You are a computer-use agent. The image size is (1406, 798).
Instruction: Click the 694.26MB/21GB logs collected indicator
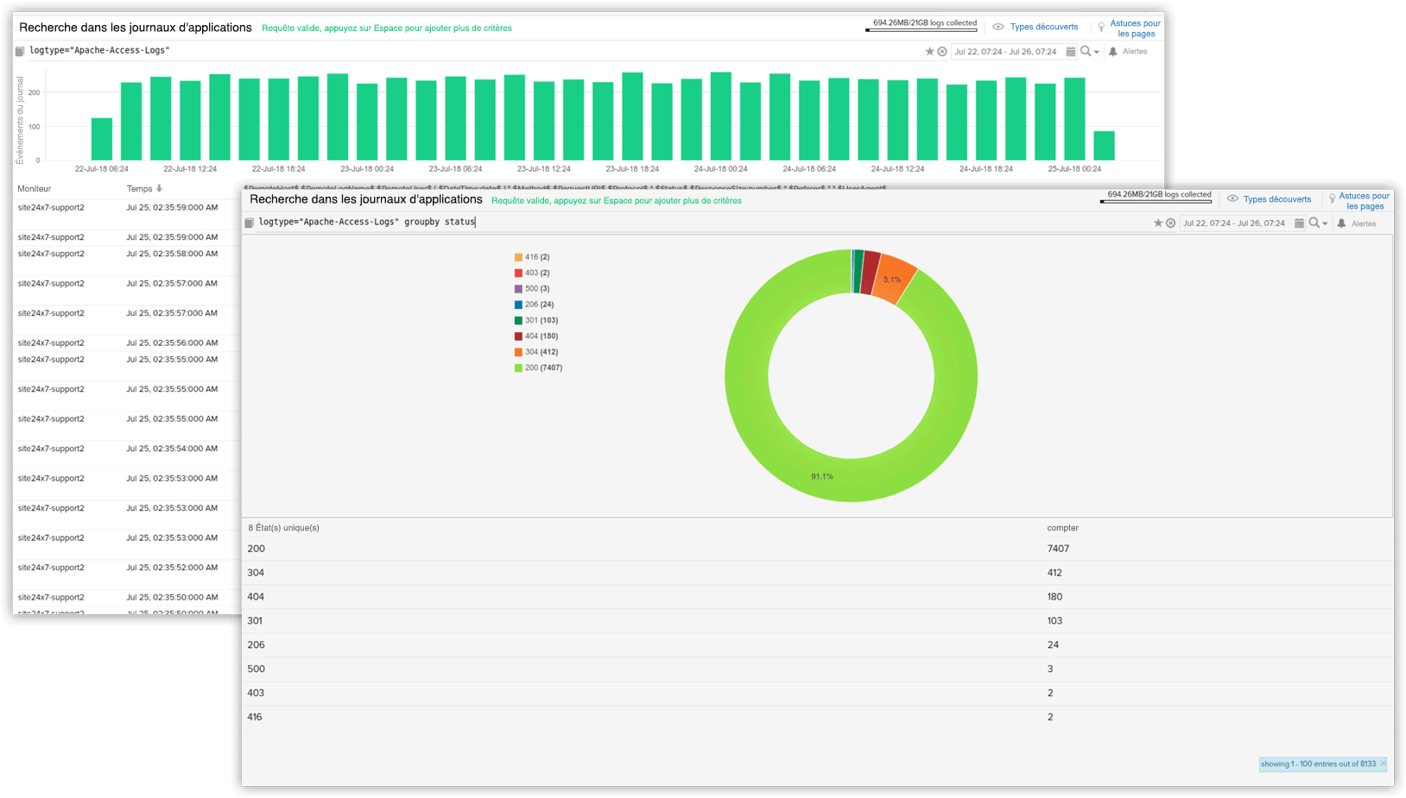(1157, 194)
